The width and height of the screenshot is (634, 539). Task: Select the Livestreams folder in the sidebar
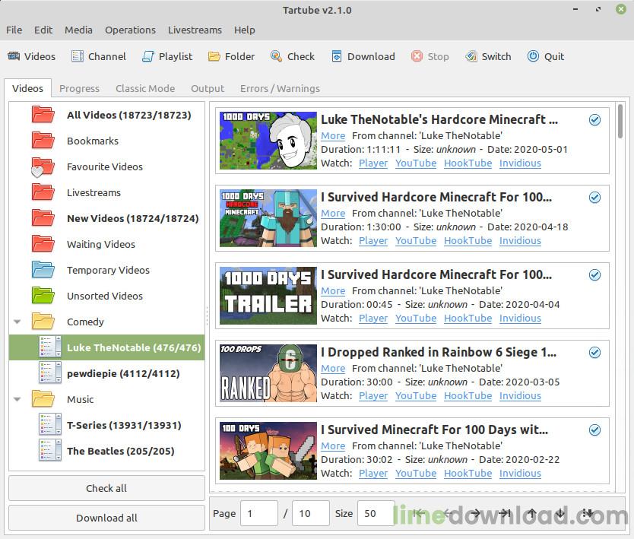[106, 192]
